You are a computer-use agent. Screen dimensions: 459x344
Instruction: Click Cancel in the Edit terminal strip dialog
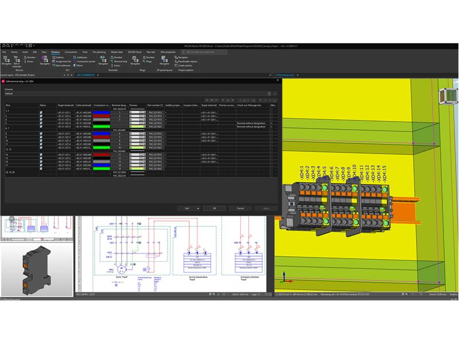[240, 208]
